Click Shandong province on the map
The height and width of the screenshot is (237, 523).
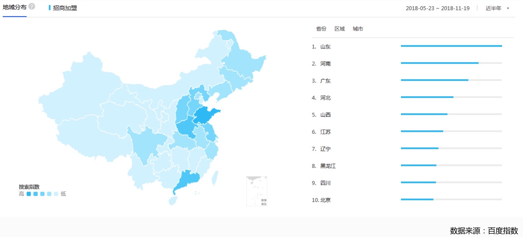205,115
